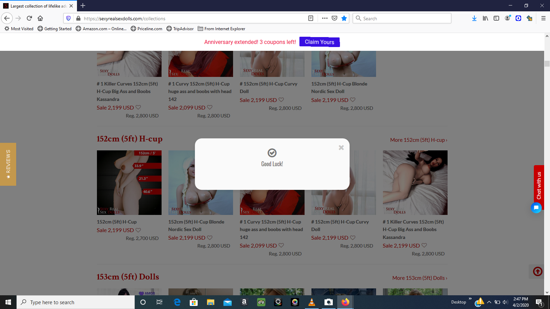The height and width of the screenshot is (309, 550).
Task: Launch VLC media player from the taskbar
Action: (x=312, y=302)
